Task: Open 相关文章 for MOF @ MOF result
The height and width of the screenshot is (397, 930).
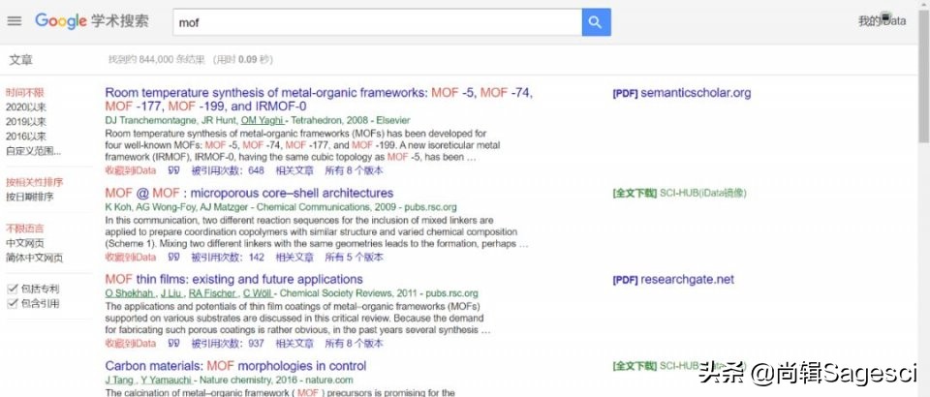Action: [x=294, y=258]
